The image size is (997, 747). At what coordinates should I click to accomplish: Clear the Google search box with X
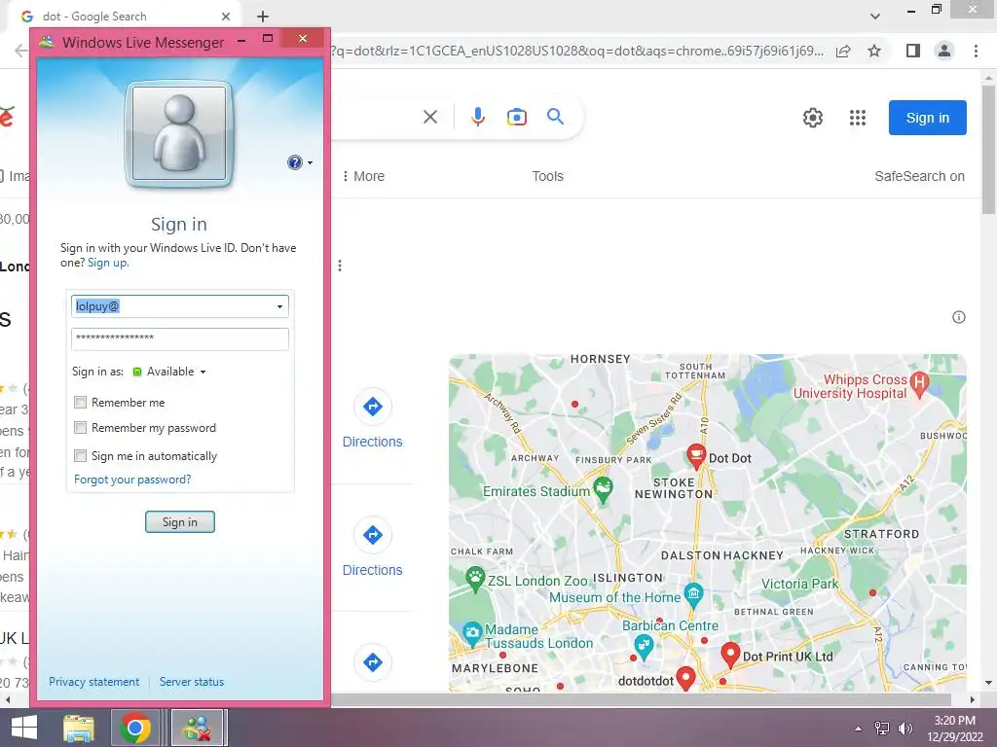point(430,117)
